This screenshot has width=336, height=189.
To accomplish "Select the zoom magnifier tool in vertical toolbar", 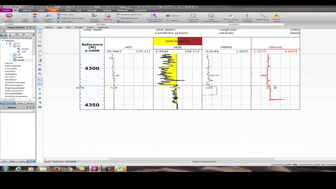I will (40, 41).
